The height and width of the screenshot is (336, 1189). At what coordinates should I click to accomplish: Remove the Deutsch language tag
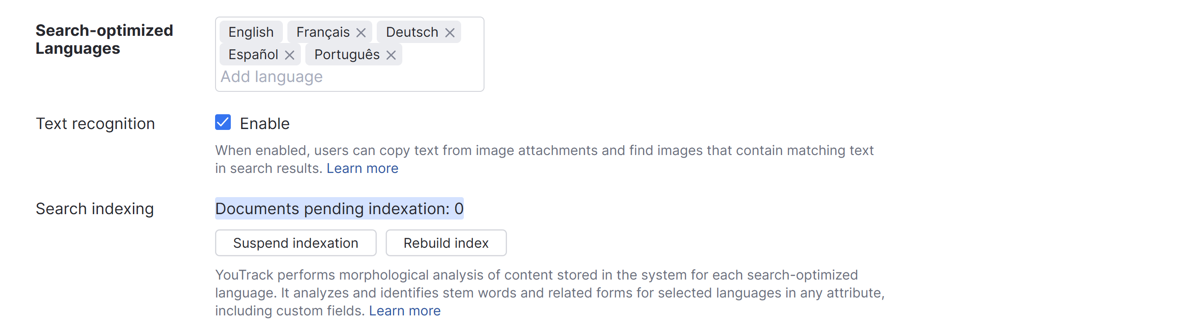(x=450, y=32)
